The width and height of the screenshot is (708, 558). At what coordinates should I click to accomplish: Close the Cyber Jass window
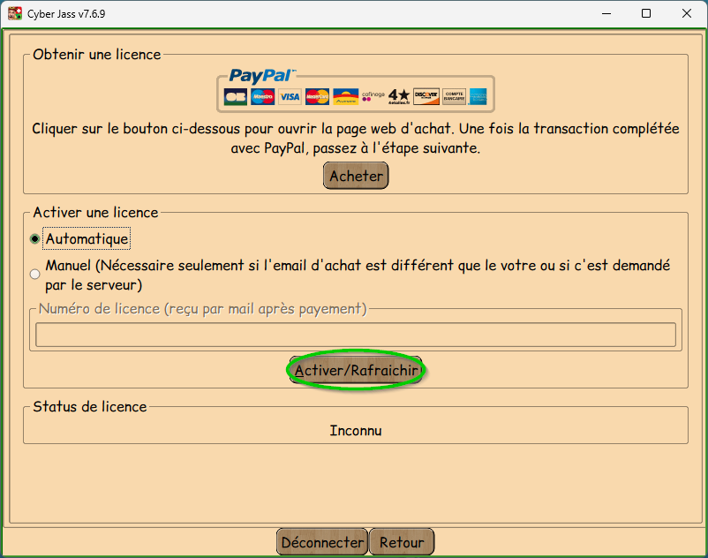point(687,13)
